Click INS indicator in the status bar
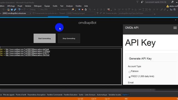178x100 pixels. [126, 99]
